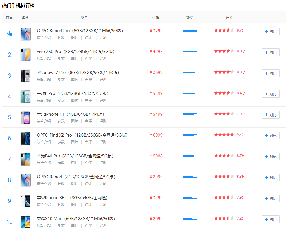Open 参数 for 一加8 Pro
The height and width of the screenshot is (232, 289).
(x=61, y=100)
